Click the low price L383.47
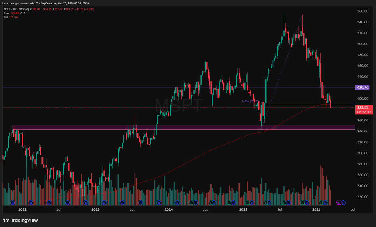This screenshot has height=227, width=376. (58, 9)
